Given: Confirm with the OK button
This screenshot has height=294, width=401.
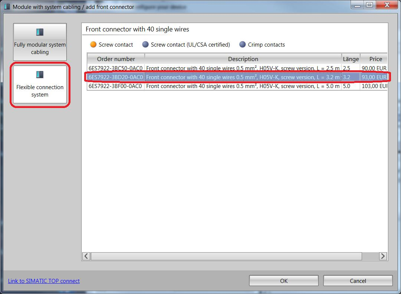Looking at the screenshot, I should 284,281.
